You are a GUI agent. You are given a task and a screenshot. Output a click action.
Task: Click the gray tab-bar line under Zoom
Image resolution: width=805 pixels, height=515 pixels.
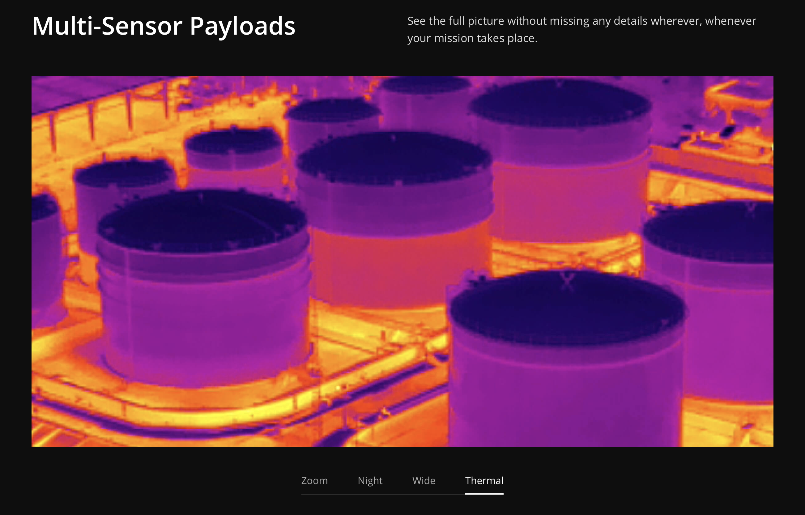(x=314, y=494)
